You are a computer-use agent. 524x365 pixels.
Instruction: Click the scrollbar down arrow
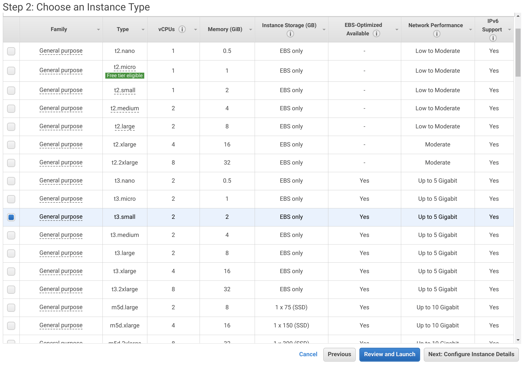[518, 340]
